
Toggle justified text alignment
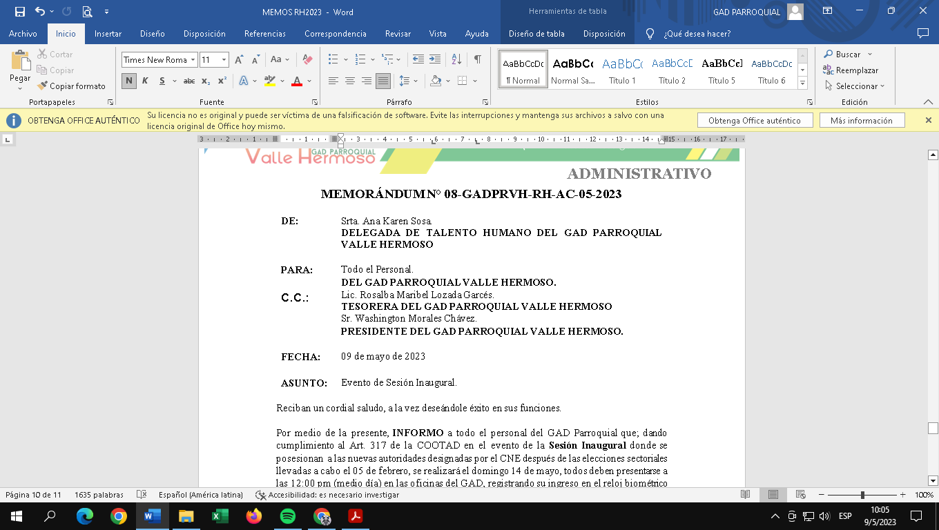click(383, 81)
